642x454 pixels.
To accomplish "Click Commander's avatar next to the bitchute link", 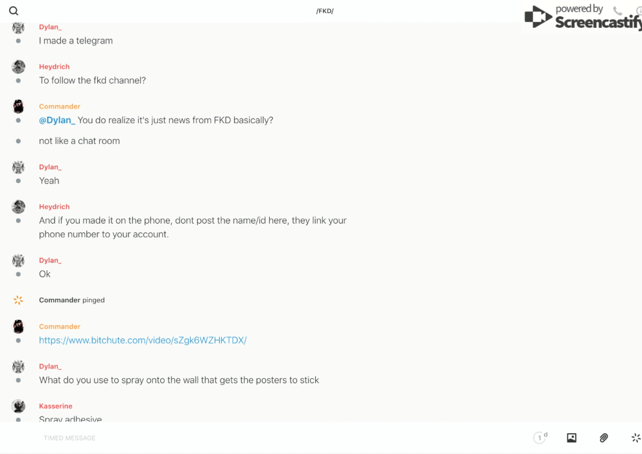I will (x=18, y=327).
